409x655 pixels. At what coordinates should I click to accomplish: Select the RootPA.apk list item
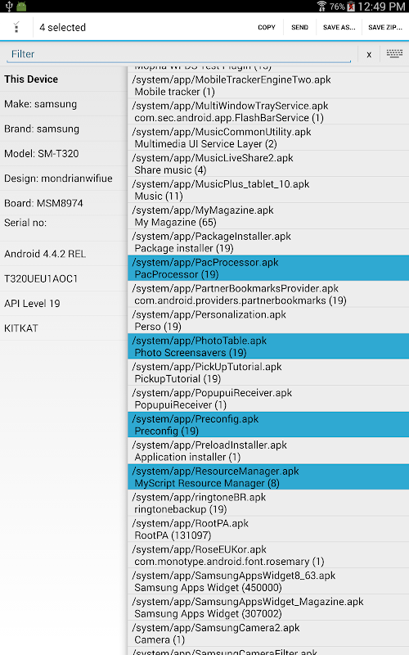pos(268,529)
